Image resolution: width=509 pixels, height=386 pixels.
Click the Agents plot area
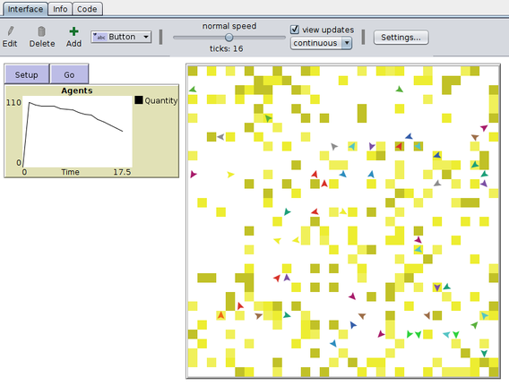click(77, 132)
